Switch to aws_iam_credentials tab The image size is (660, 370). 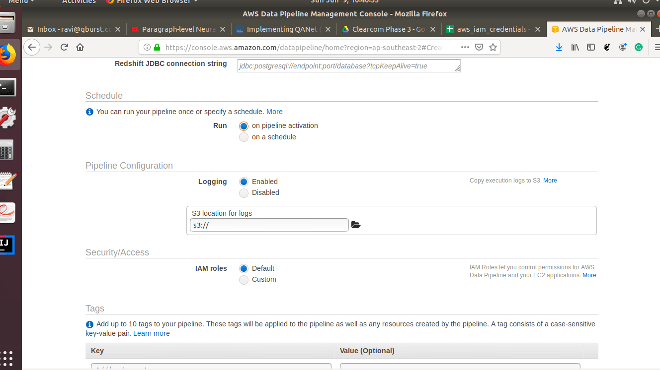[494, 29]
